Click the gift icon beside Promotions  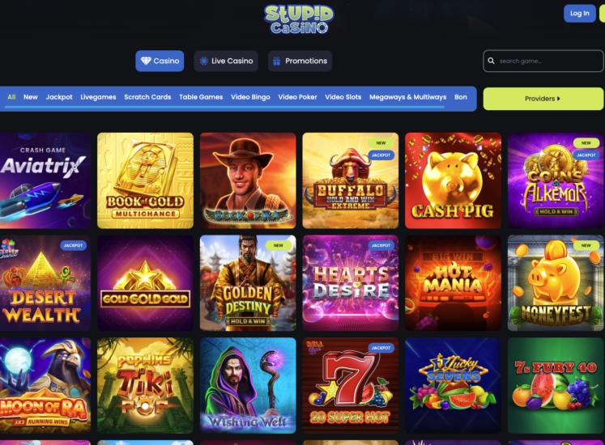[277, 61]
